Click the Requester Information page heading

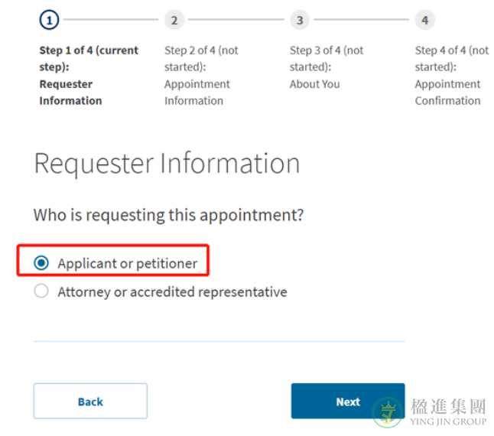pyautogui.click(x=167, y=164)
